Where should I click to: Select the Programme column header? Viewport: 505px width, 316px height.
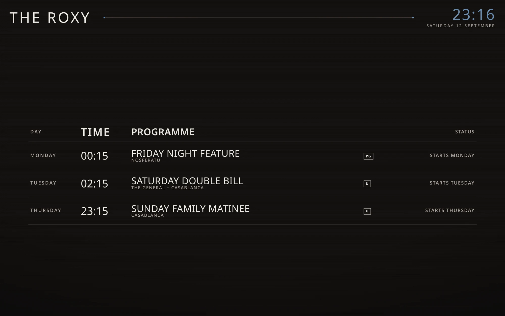163,132
